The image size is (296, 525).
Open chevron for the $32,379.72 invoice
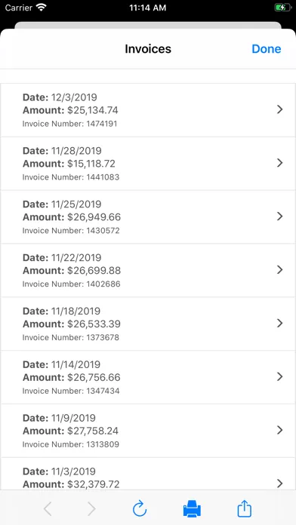pyautogui.click(x=279, y=484)
